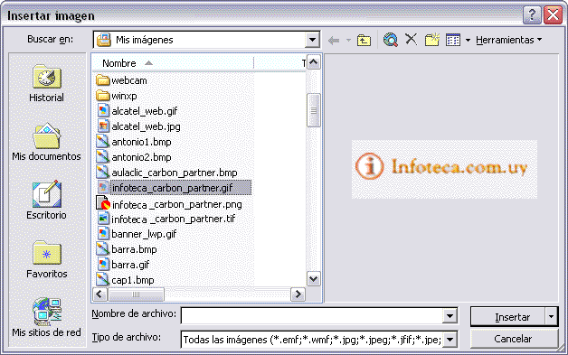Select the webcam folder name
The height and width of the screenshot is (355, 568).
click(x=129, y=80)
